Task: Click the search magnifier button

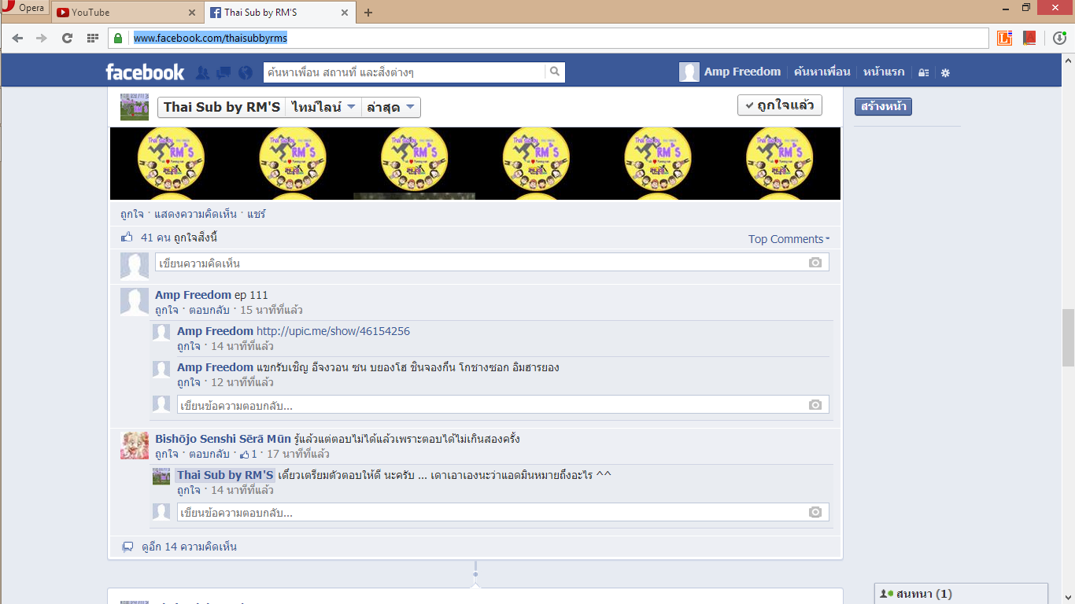Action: click(555, 72)
